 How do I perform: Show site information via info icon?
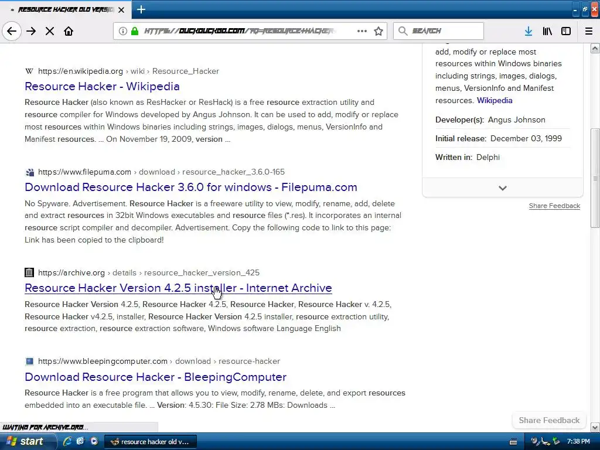123,31
